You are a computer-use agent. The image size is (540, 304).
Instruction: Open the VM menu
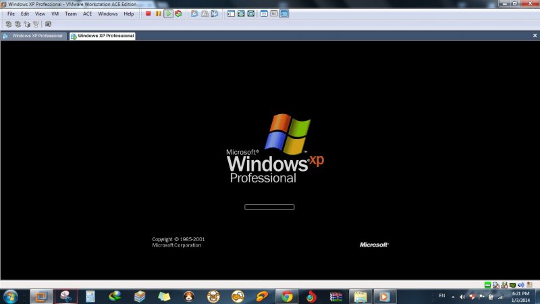click(55, 14)
